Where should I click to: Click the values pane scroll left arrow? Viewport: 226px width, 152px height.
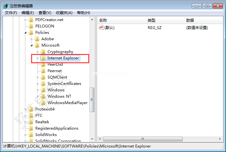click(100, 139)
